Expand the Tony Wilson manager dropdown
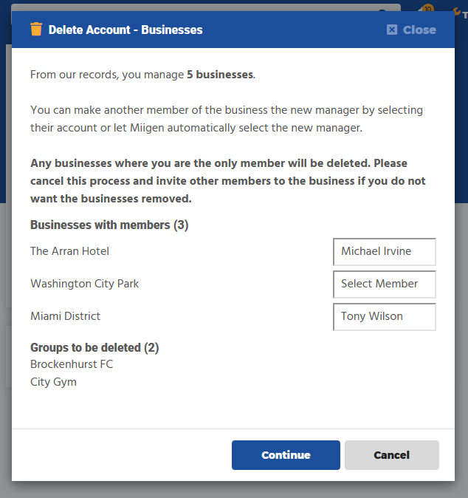Viewport: 468px width, 498px height. tap(384, 316)
